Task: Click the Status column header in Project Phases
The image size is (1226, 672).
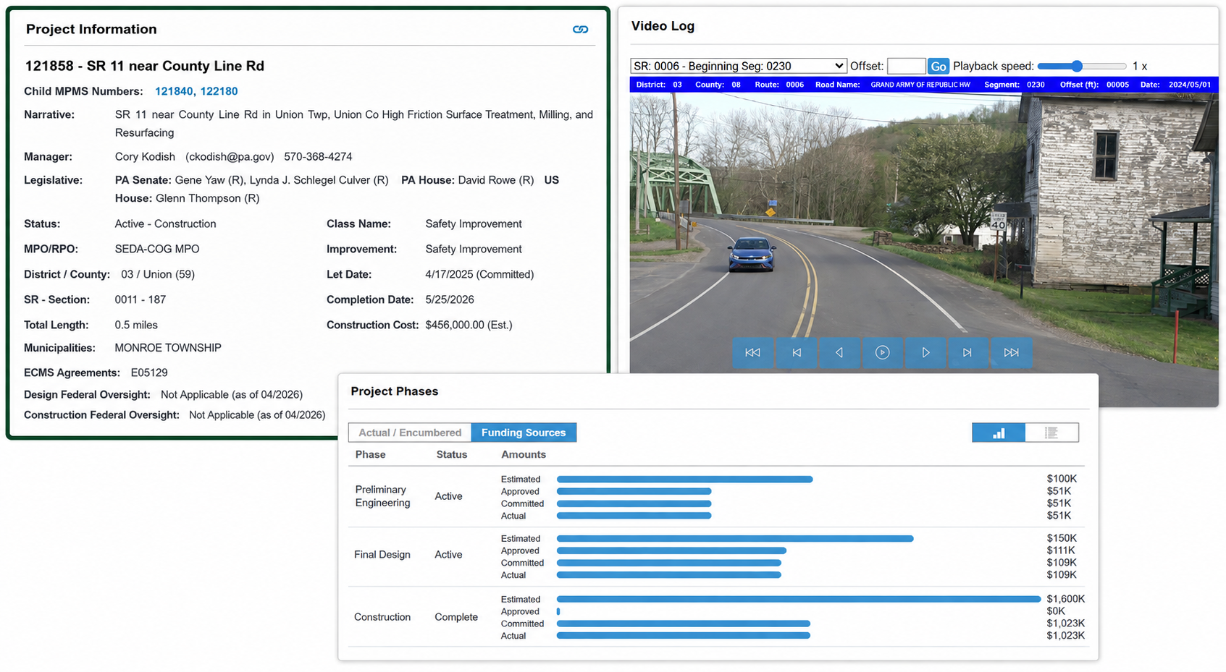Action: [x=451, y=454]
